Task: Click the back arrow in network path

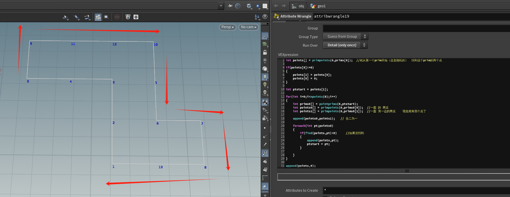Action: tap(276, 6)
